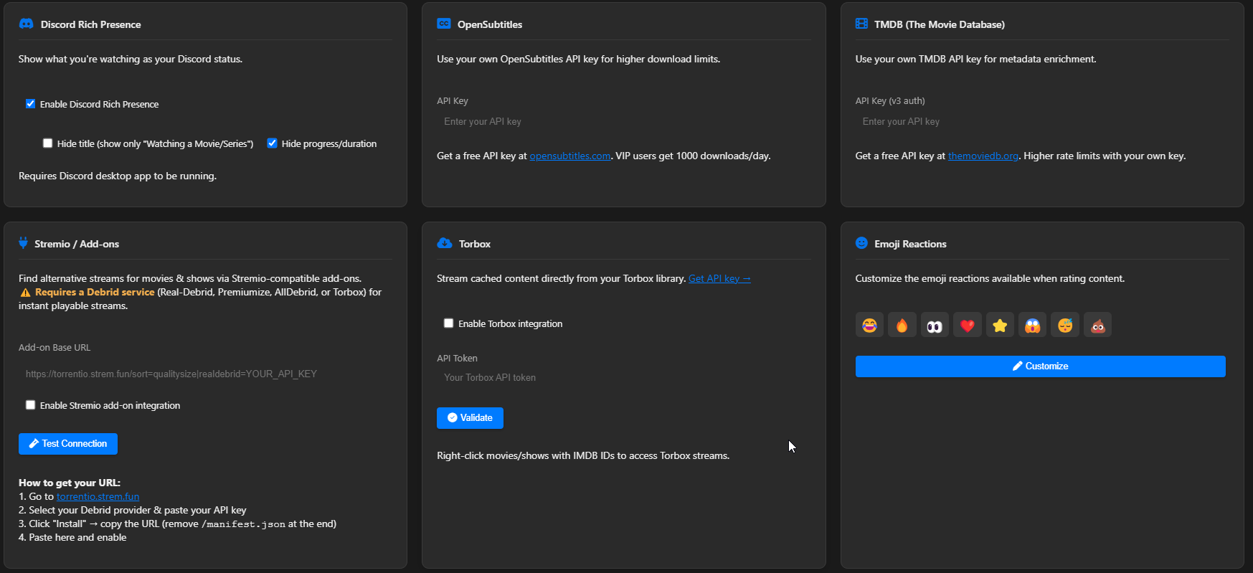Check Hide title option

pos(47,143)
